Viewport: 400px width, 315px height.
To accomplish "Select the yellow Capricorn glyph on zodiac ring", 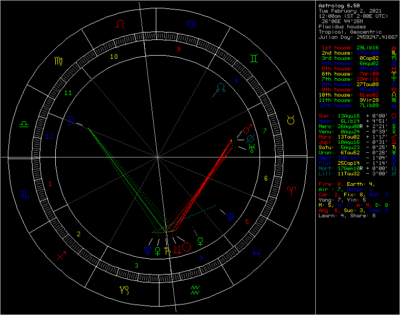I will pyautogui.click(x=124, y=290).
